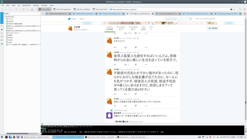Click the Twitter Home link
247x139 pixels.
coord(72,19)
